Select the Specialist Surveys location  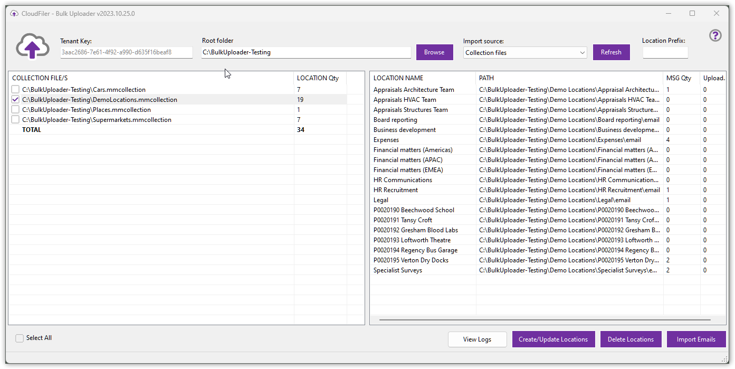548,270
